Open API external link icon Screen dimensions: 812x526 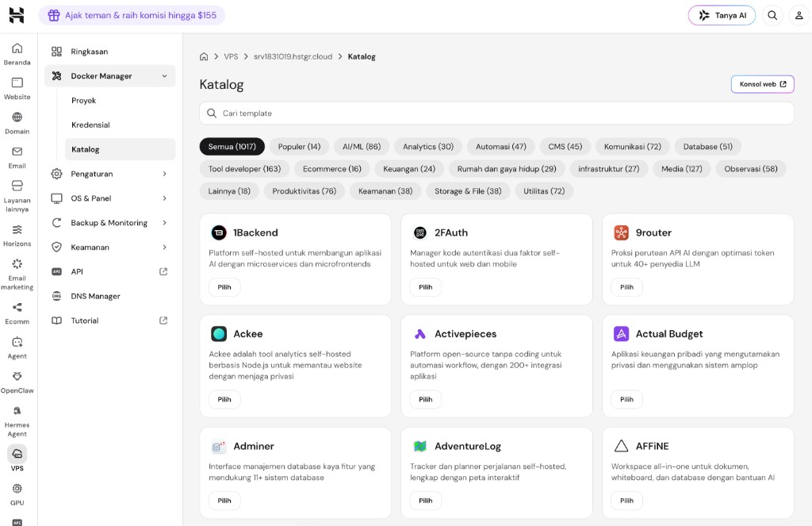[163, 271]
